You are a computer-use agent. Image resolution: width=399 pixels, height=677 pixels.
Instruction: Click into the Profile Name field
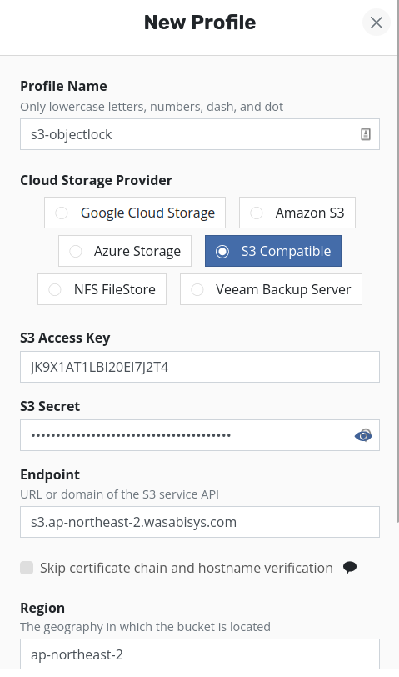coord(200,134)
